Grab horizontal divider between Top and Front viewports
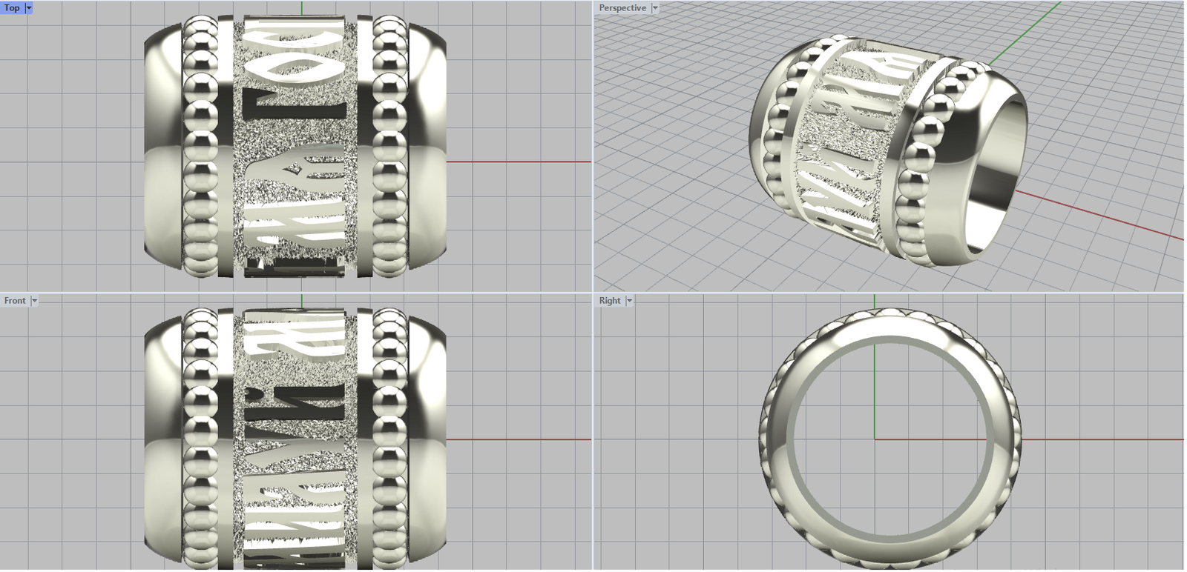This screenshot has height=572, width=1187. click(297, 292)
